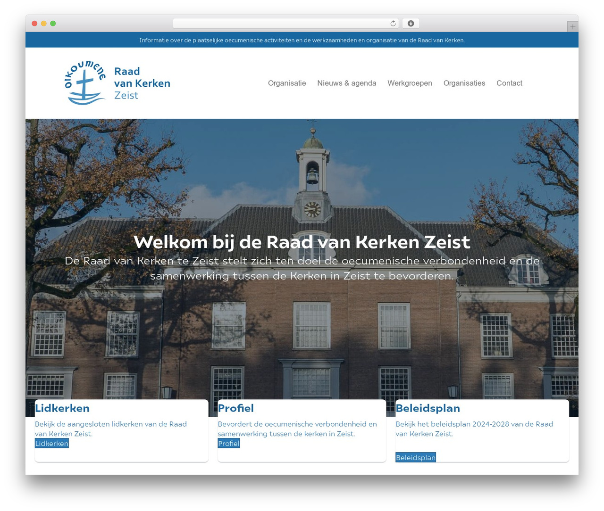Maximize window with green button
This screenshot has width=604, height=511.
point(53,24)
